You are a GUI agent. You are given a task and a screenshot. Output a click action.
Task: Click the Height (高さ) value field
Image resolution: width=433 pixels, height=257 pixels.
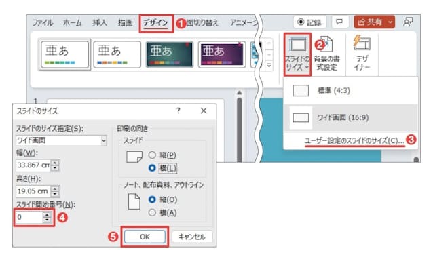pos(33,191)
